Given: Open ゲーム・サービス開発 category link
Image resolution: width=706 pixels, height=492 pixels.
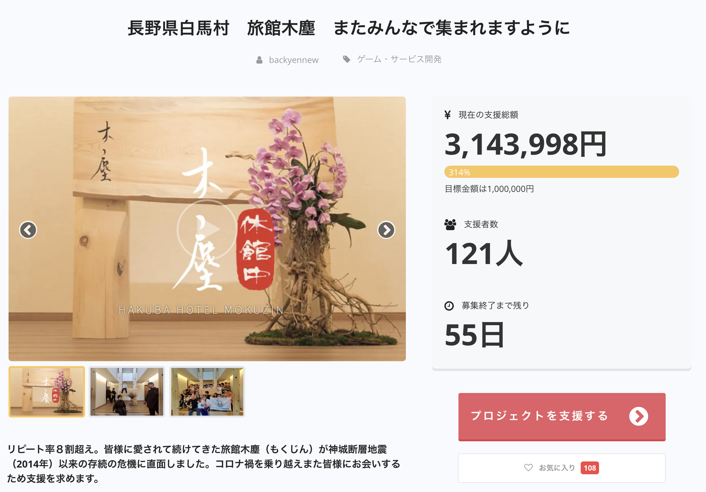Looking at the screenshot, I should [x=399, y=59].
